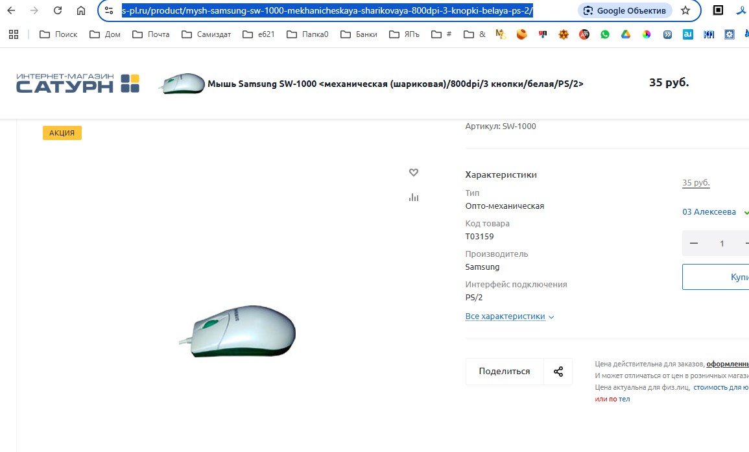Open the orange round bookmark icon
749x452 pixels.
pyautogui.click(x=521, y=34)
